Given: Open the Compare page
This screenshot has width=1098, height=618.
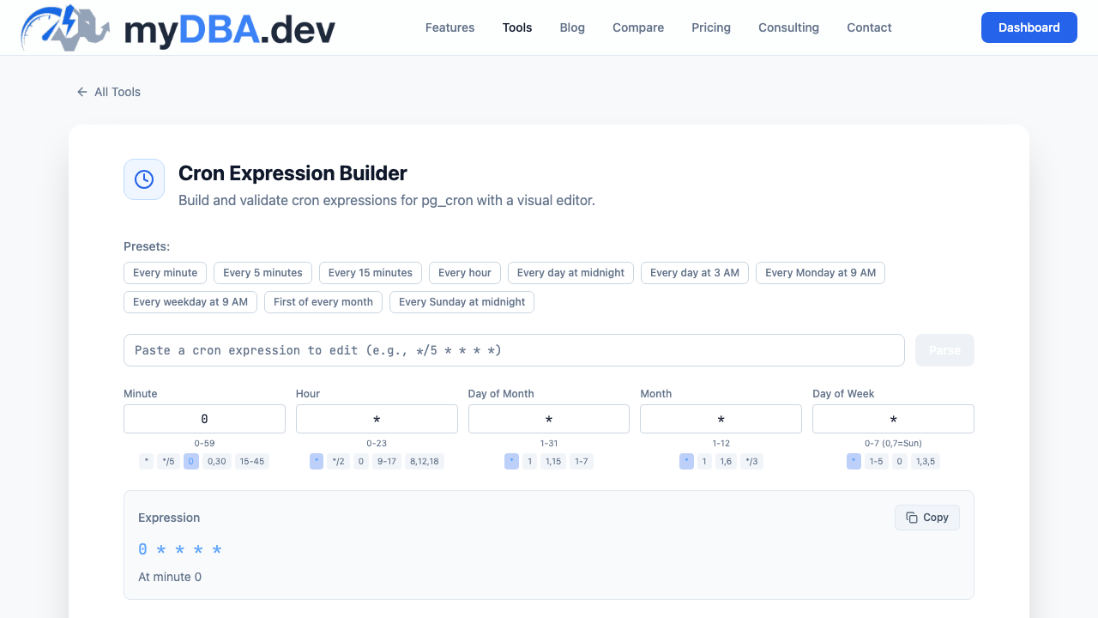Looking at the screenshot, I should 638,27.
